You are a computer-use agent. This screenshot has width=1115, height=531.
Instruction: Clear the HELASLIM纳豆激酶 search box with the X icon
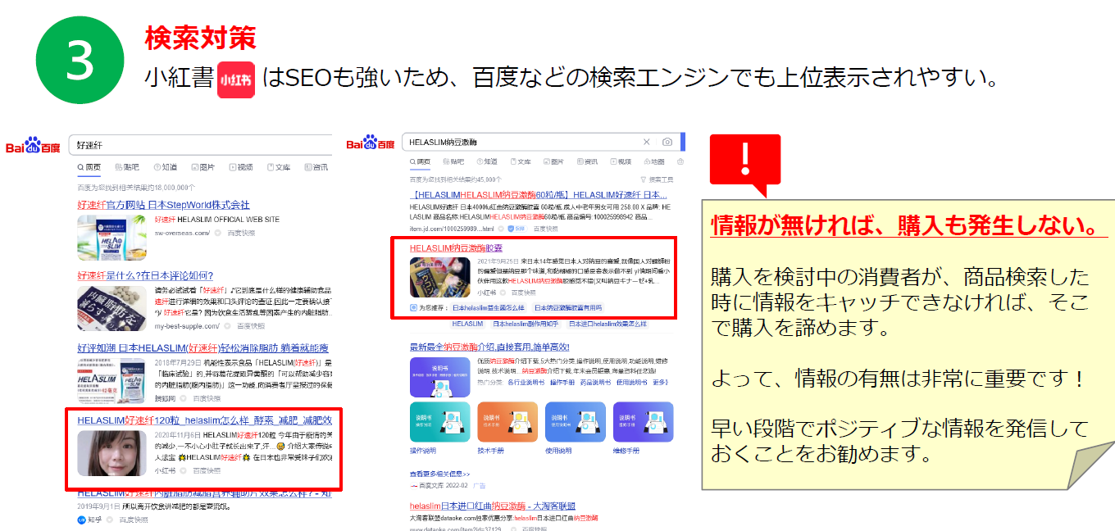tap(646, 142)
